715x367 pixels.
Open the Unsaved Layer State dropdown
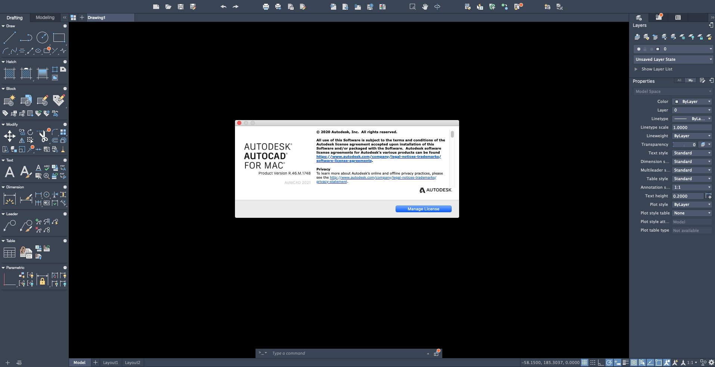(673, 59)
